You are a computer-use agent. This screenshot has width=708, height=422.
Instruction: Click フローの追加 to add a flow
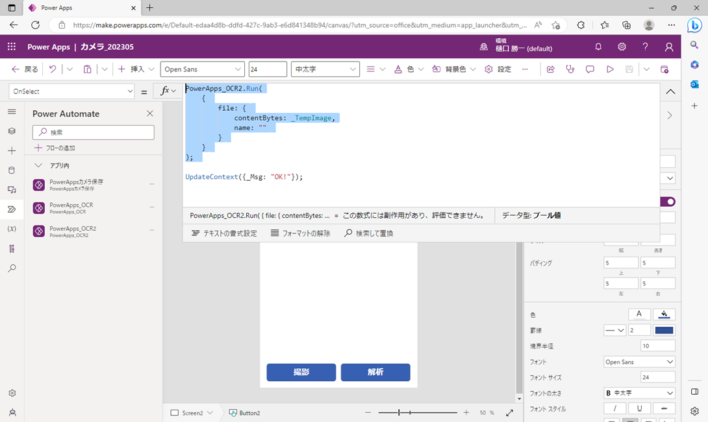[x=55, y=148]
